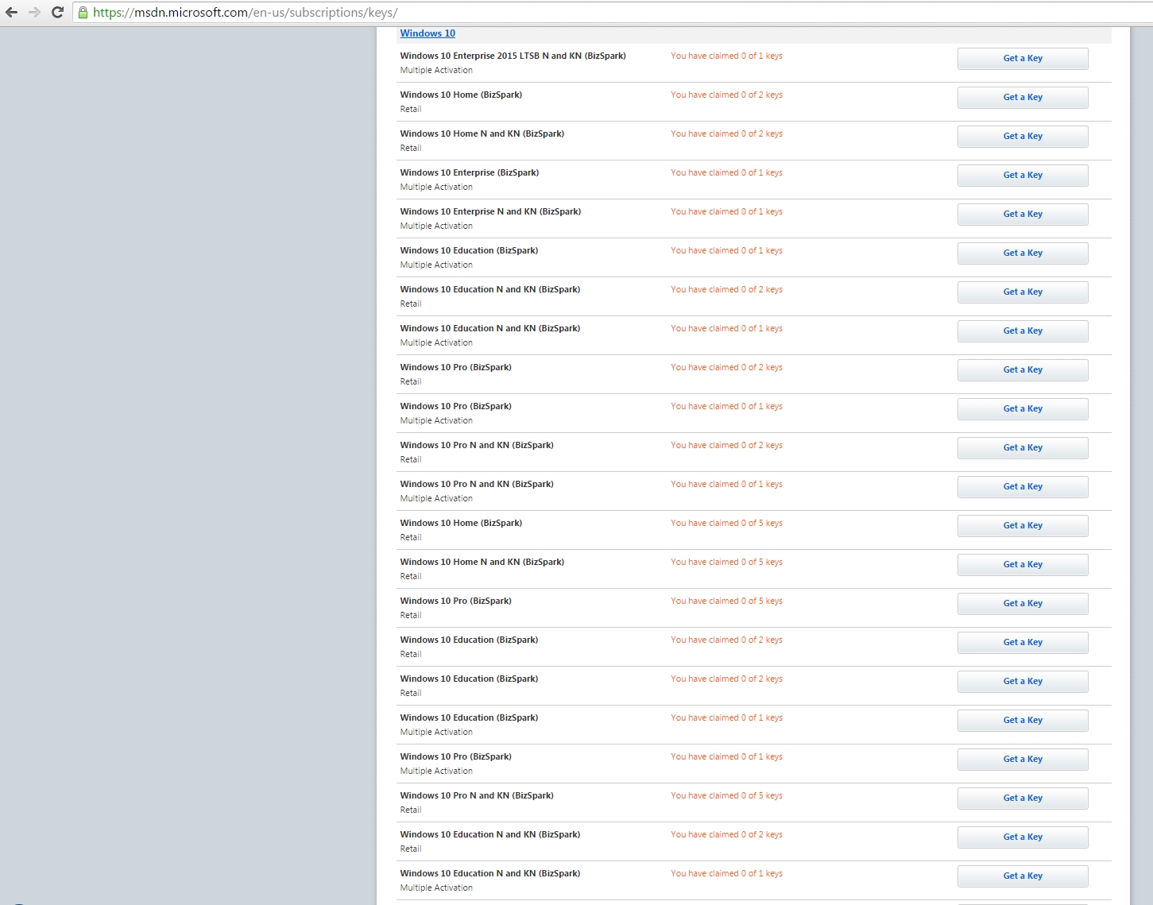1153x905 pixels.
Task: Get a key for Pro Retail with 2 keys
Action: [1023, 369]
